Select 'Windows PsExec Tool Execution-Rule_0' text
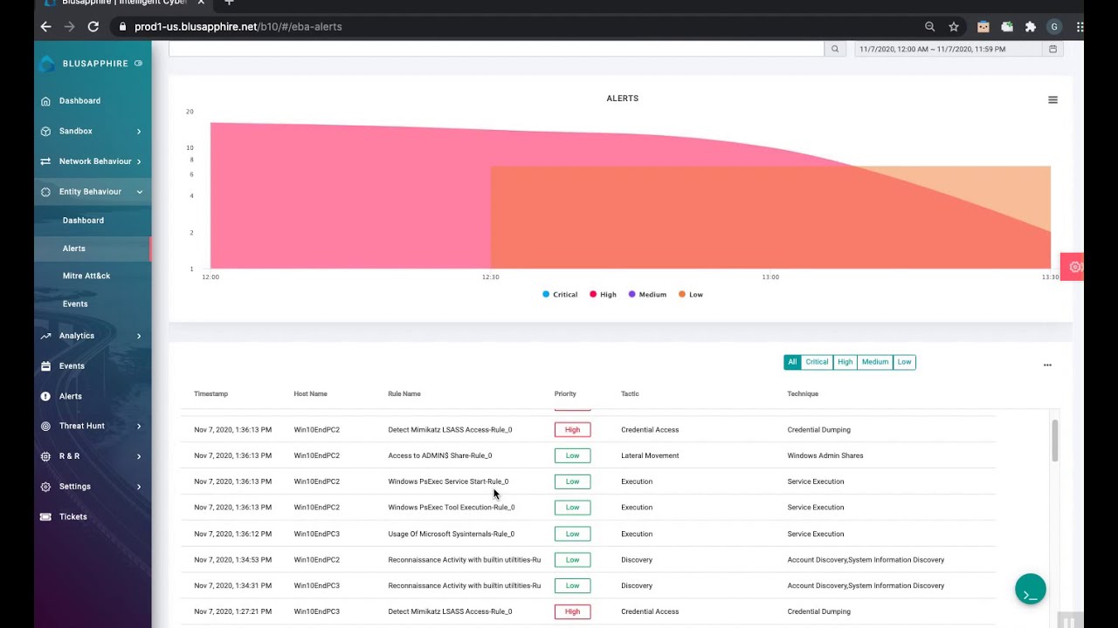Screen dimensions: 1118x628 click(452, 508)
